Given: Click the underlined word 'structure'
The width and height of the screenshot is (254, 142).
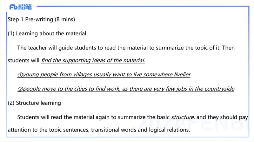Looking at the screenshot, I should [x=182, y=117].
